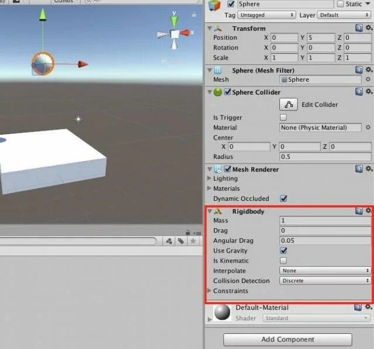
Task: Click the Mesh object picker circle
Action: [368, 79]
